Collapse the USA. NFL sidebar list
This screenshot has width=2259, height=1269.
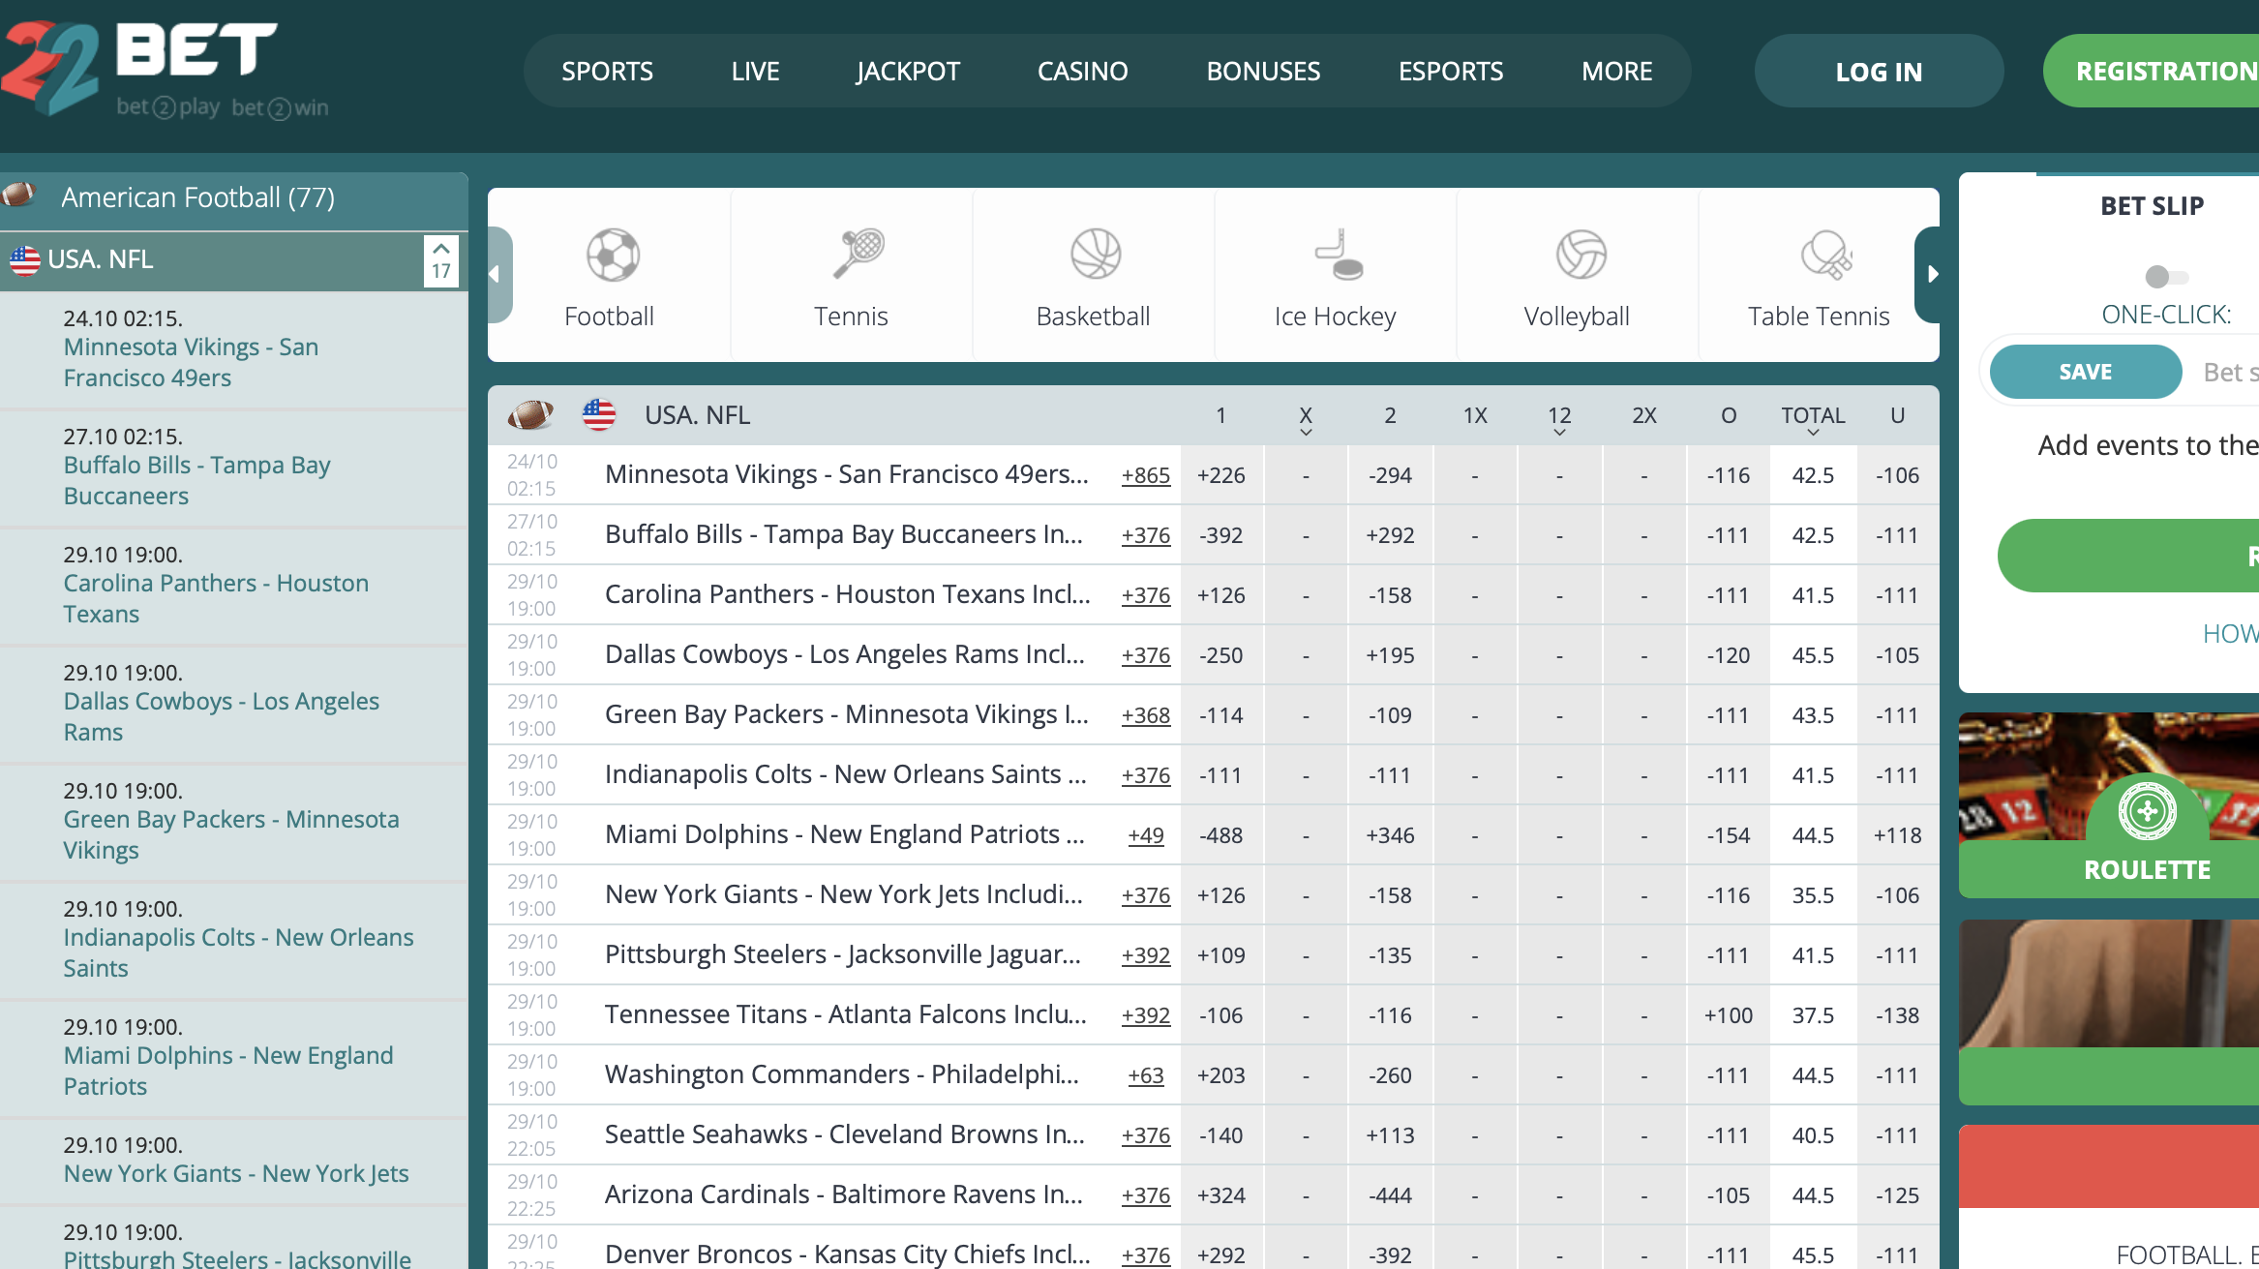click(x=441, y=260)
